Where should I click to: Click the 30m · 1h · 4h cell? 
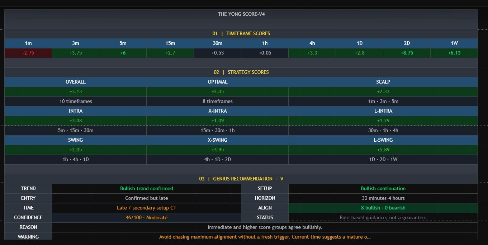pyautogui.click(x=383, y=130)
